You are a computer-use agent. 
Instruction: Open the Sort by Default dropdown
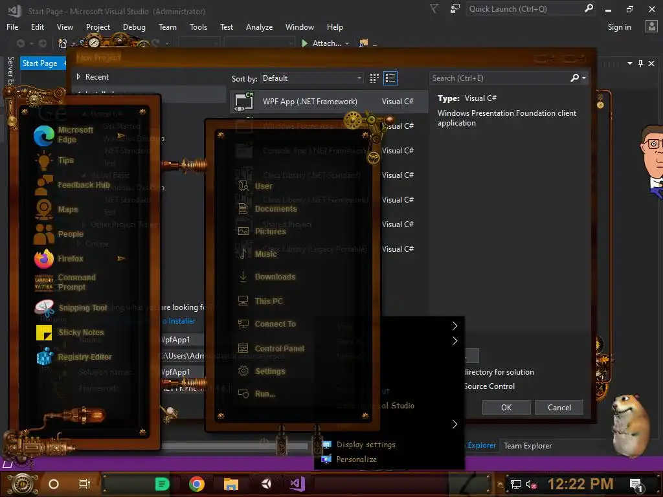[x=312, y=78]
